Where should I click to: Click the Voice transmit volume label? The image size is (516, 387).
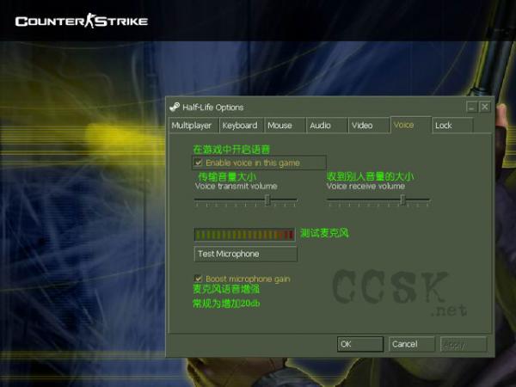point(236,186)
